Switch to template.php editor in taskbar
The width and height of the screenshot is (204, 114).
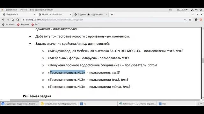click(59, 104)
